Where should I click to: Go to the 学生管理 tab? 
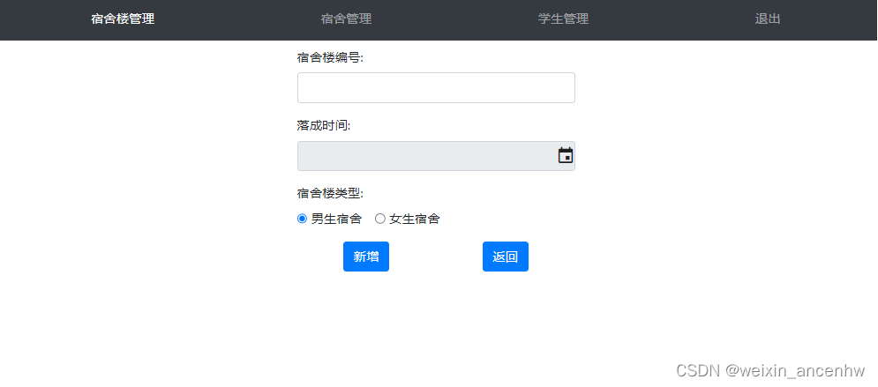[563, 19]
